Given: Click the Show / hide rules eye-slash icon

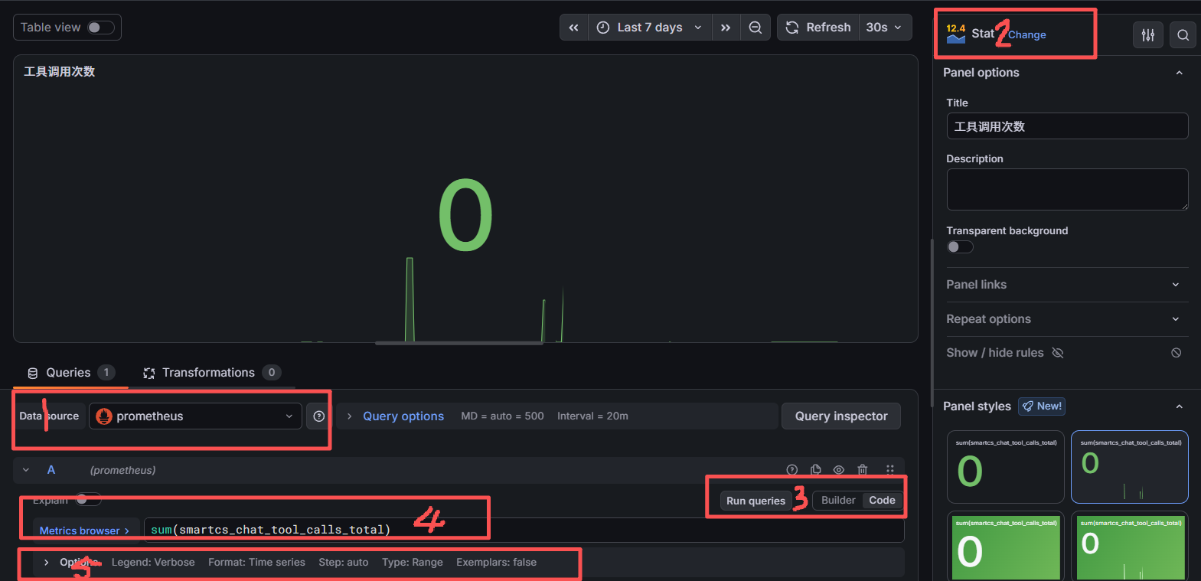Looking at the screenshot, I should click(x=1058, y=353).
